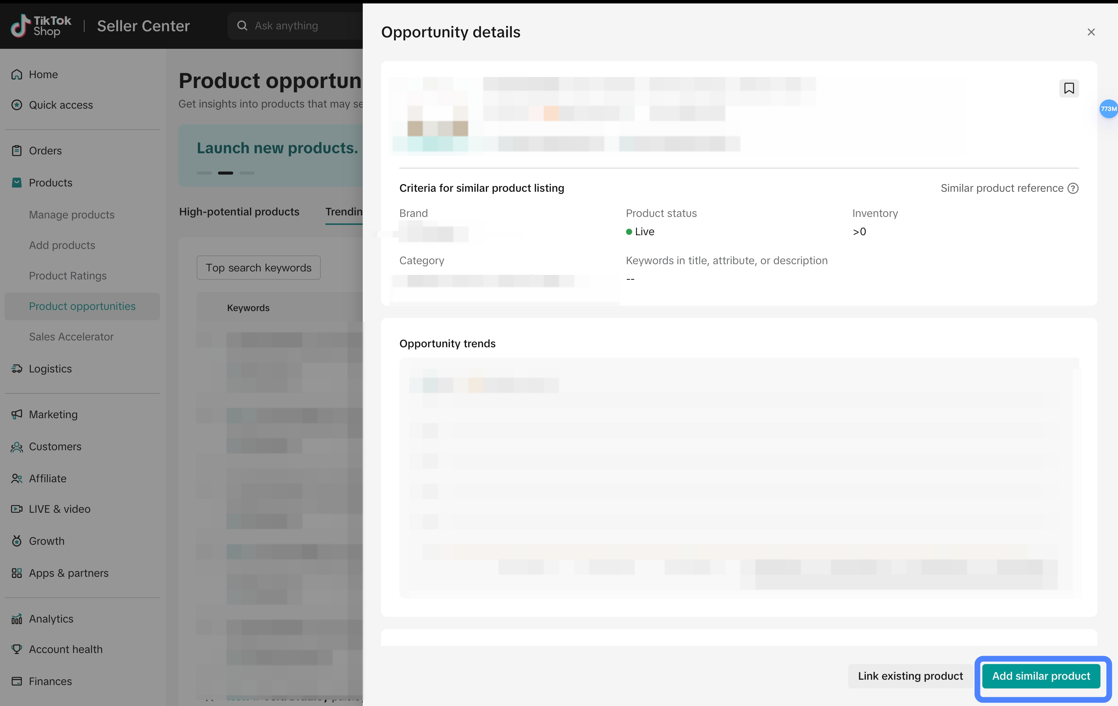Click the Logistics truck icon

click(x=17, y=369)
